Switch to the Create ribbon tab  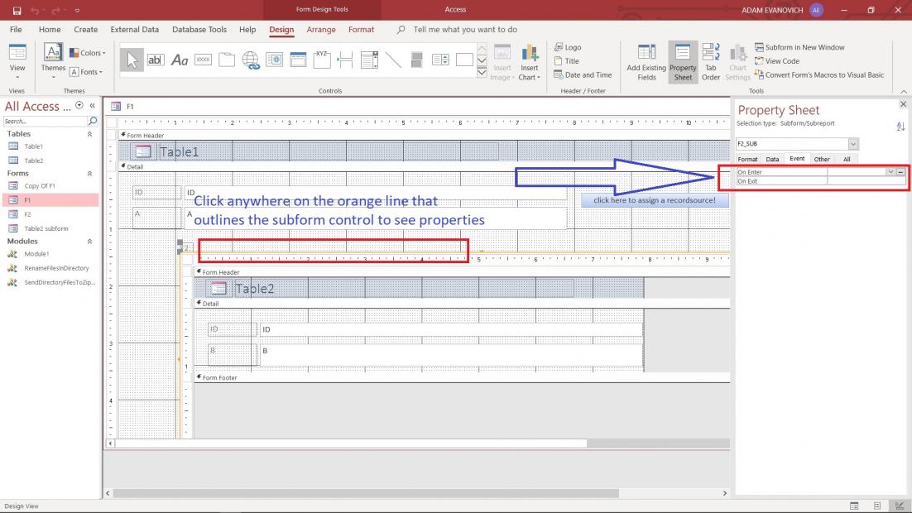click(x=85, y=30)
